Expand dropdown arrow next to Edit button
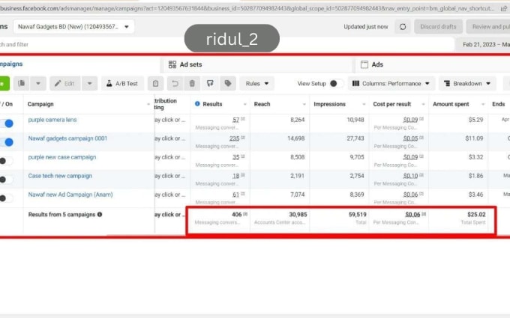 click(x=89, y=83)
